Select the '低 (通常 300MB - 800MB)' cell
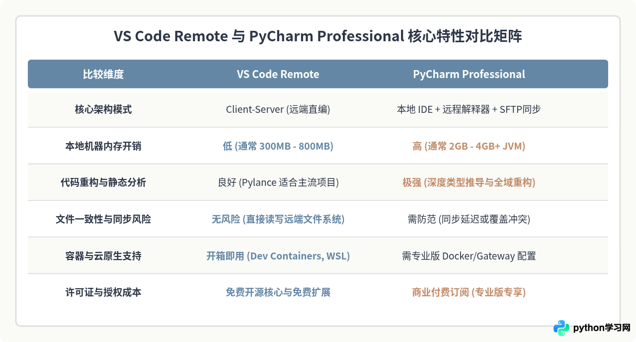This screenshot has height=342, width=636. (x=278, y=146)
